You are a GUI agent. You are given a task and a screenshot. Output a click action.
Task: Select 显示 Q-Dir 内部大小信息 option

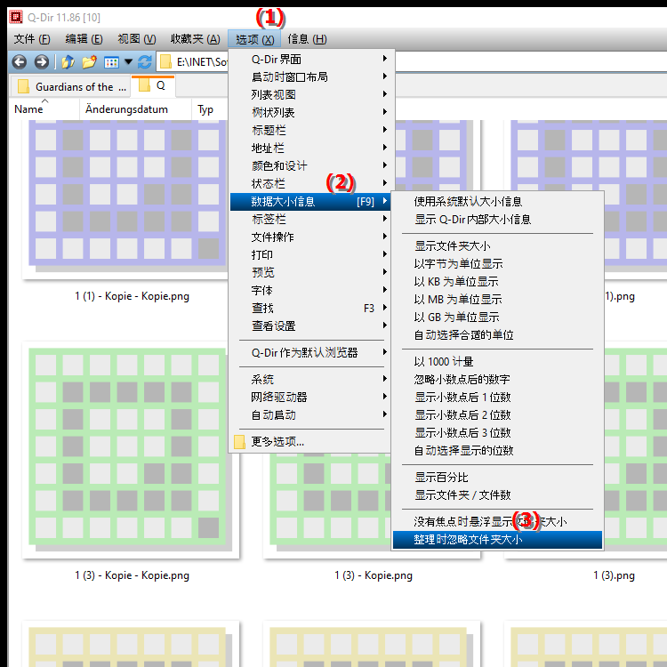pos(497,219)
